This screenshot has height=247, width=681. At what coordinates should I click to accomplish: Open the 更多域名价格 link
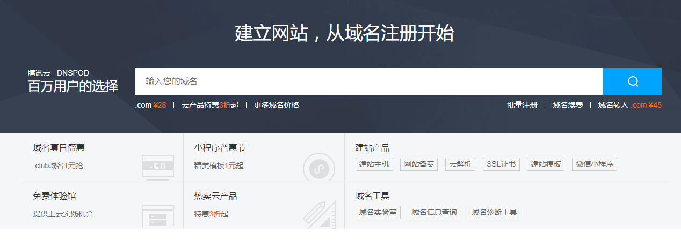[x=276, y=105]
